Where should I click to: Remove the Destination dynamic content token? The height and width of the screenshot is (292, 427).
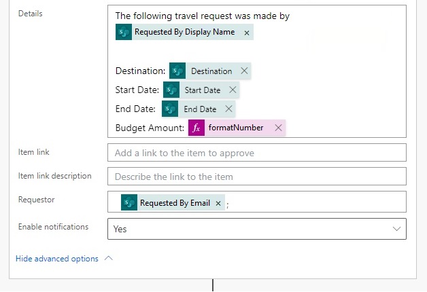(244, 71)
